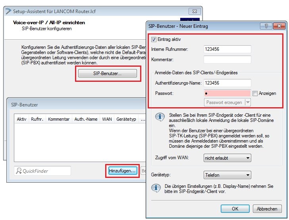Image resolution: width=289 pixels, height=220 pixels.
Task: Confirm the dialog with OK
Action: [x=235, y=208]
